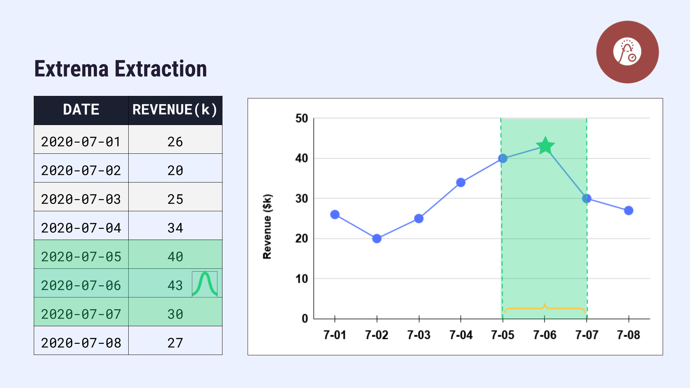Click the 7-04 data point dot
The height and width of the screenshot is (388, 690).
pyautogui.click(x=461, y=183)
